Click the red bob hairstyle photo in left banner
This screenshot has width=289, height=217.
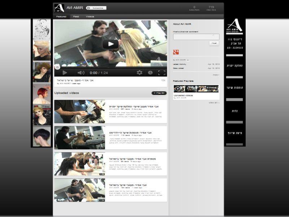[x=42, y=94]
